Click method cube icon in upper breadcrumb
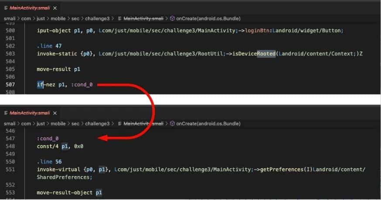This screenshot has height=200, width=381. 172,19
